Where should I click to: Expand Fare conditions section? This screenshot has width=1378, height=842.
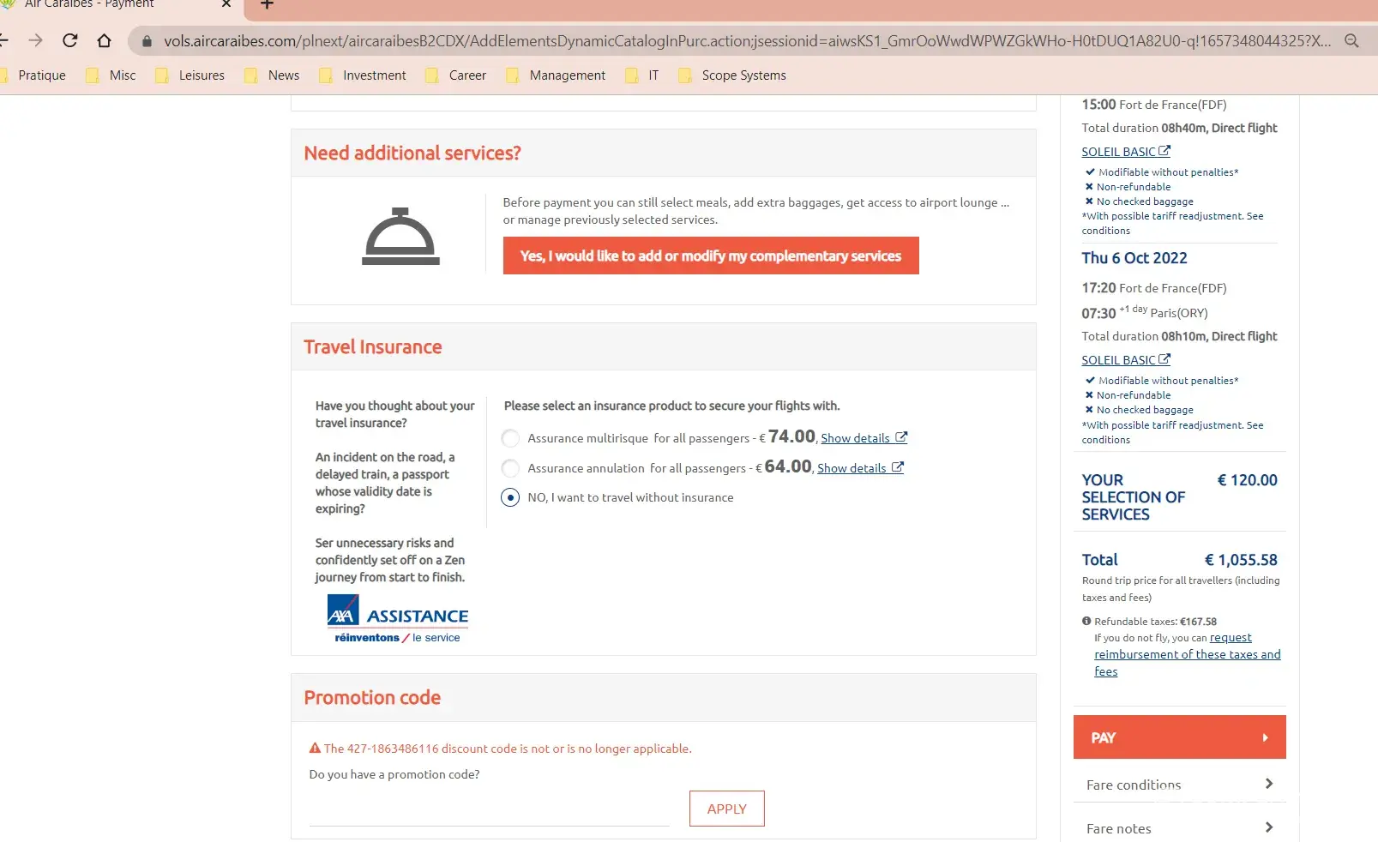[x=1179, y=785]
